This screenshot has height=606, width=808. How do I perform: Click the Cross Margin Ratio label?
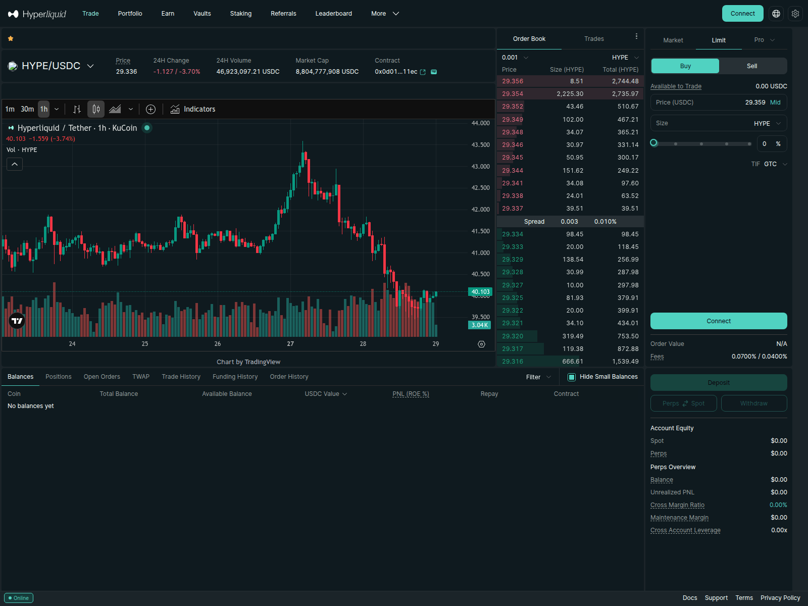pyautogui.click(x=677, y=505)
